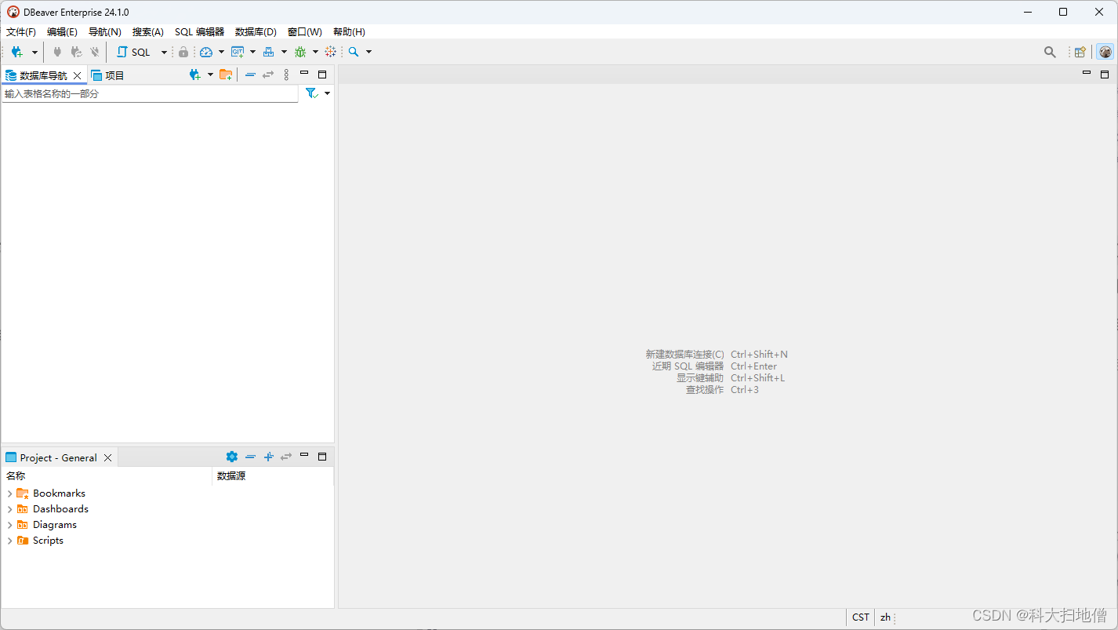1118x630 pixels.
Task: Expand the Scripts folder in project tree
Action: click(9, 541)
